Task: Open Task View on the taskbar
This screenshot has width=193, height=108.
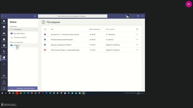Action: point(6,93)
